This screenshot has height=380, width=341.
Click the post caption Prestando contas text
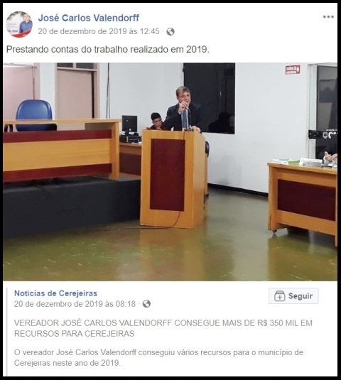coord(107,50)
